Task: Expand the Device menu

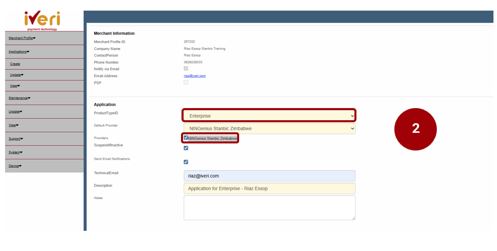Action: (x=15, y=166)
